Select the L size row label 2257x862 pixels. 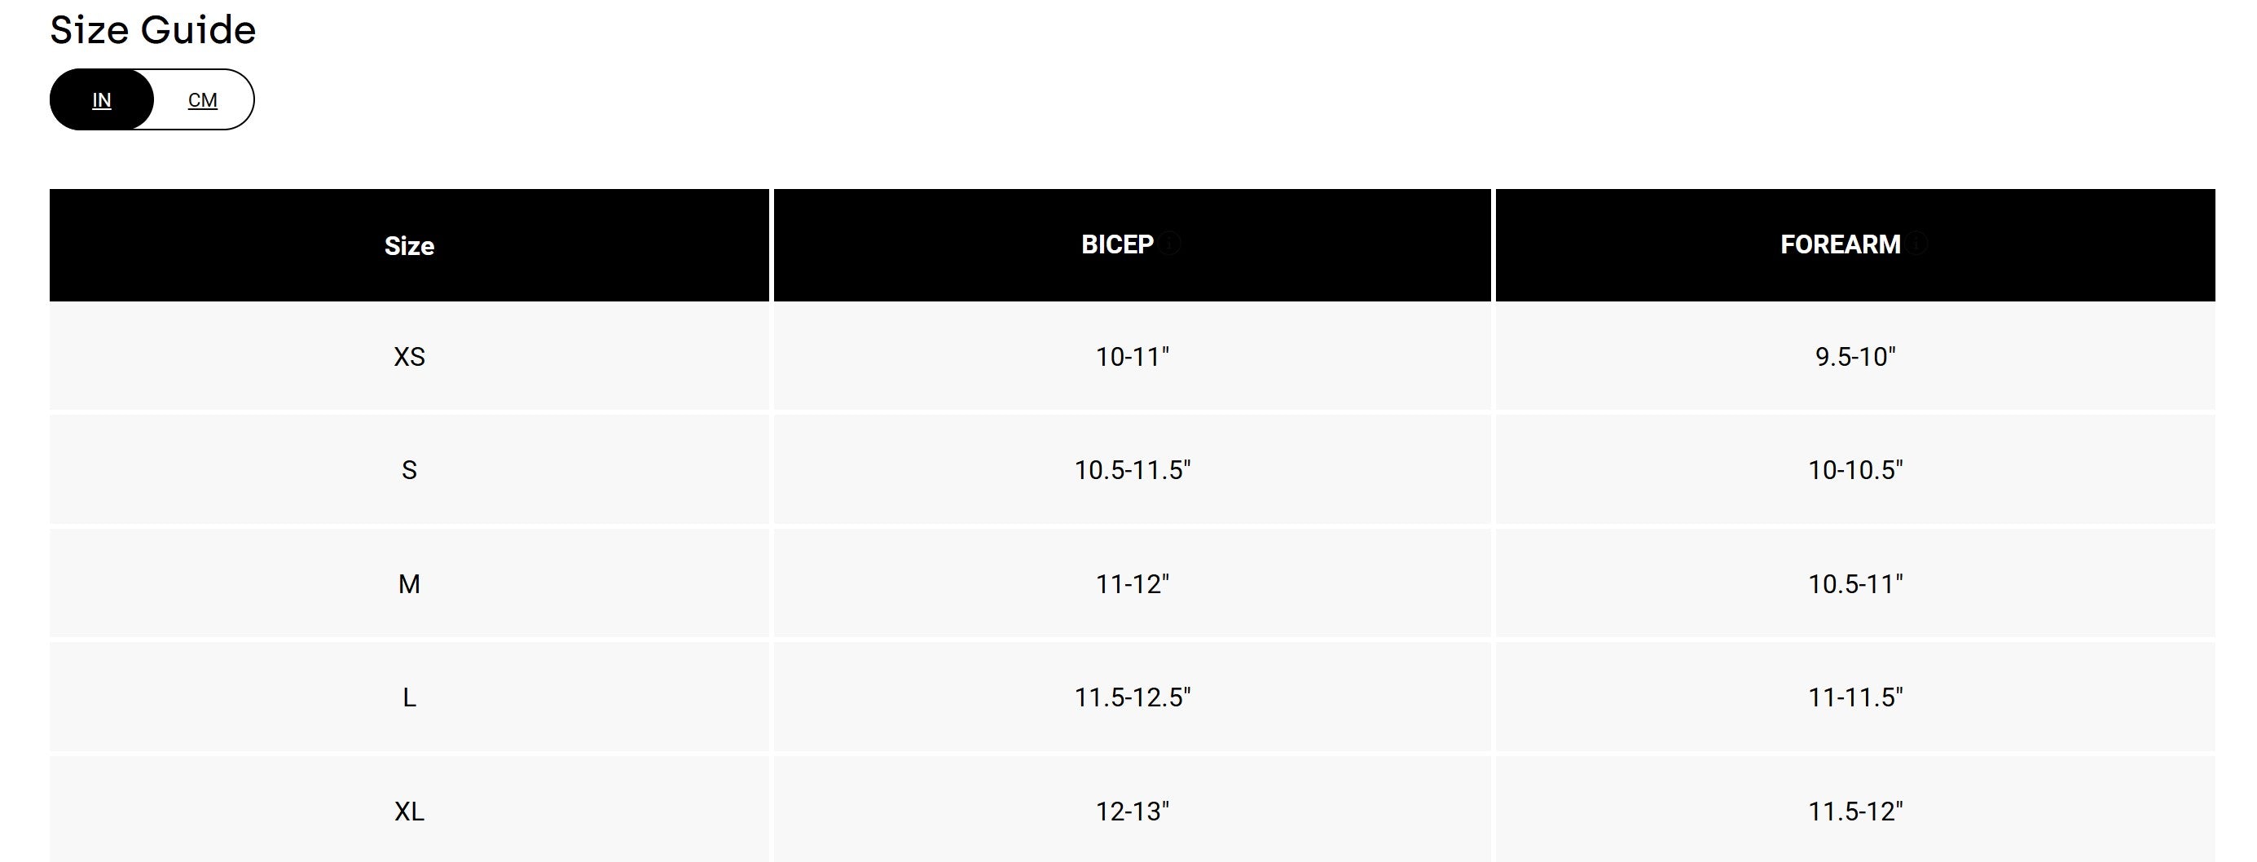(409, 697)
